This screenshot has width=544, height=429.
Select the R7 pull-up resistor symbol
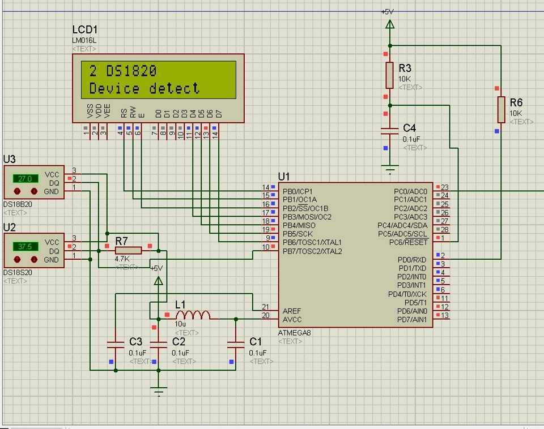click(x=129, y=251)
